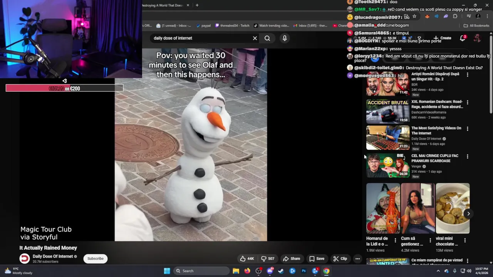
Task: Clear the YouTube search box text
Action: (x=255, y=38)
